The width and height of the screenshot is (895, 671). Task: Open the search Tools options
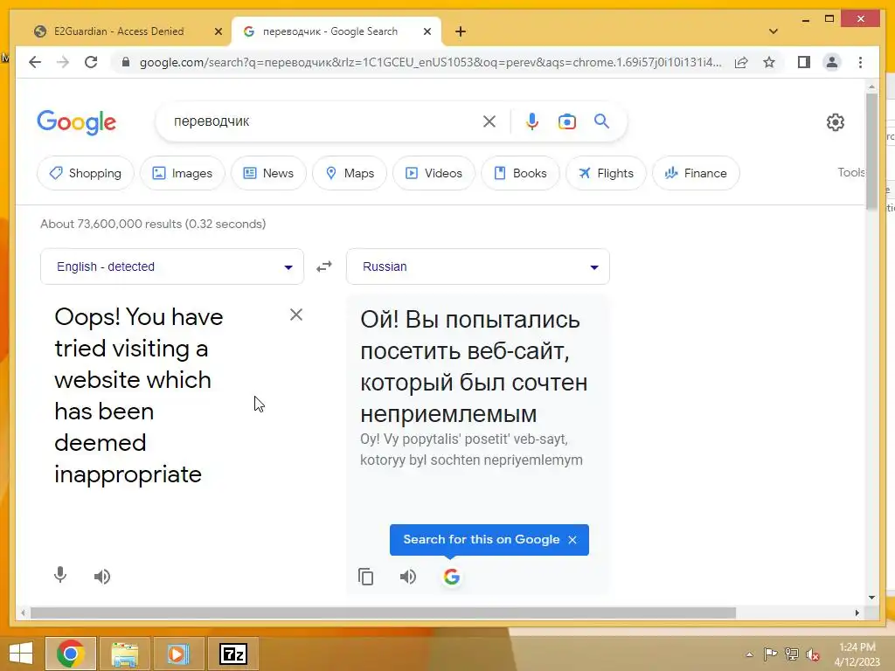tap(851, 172)
